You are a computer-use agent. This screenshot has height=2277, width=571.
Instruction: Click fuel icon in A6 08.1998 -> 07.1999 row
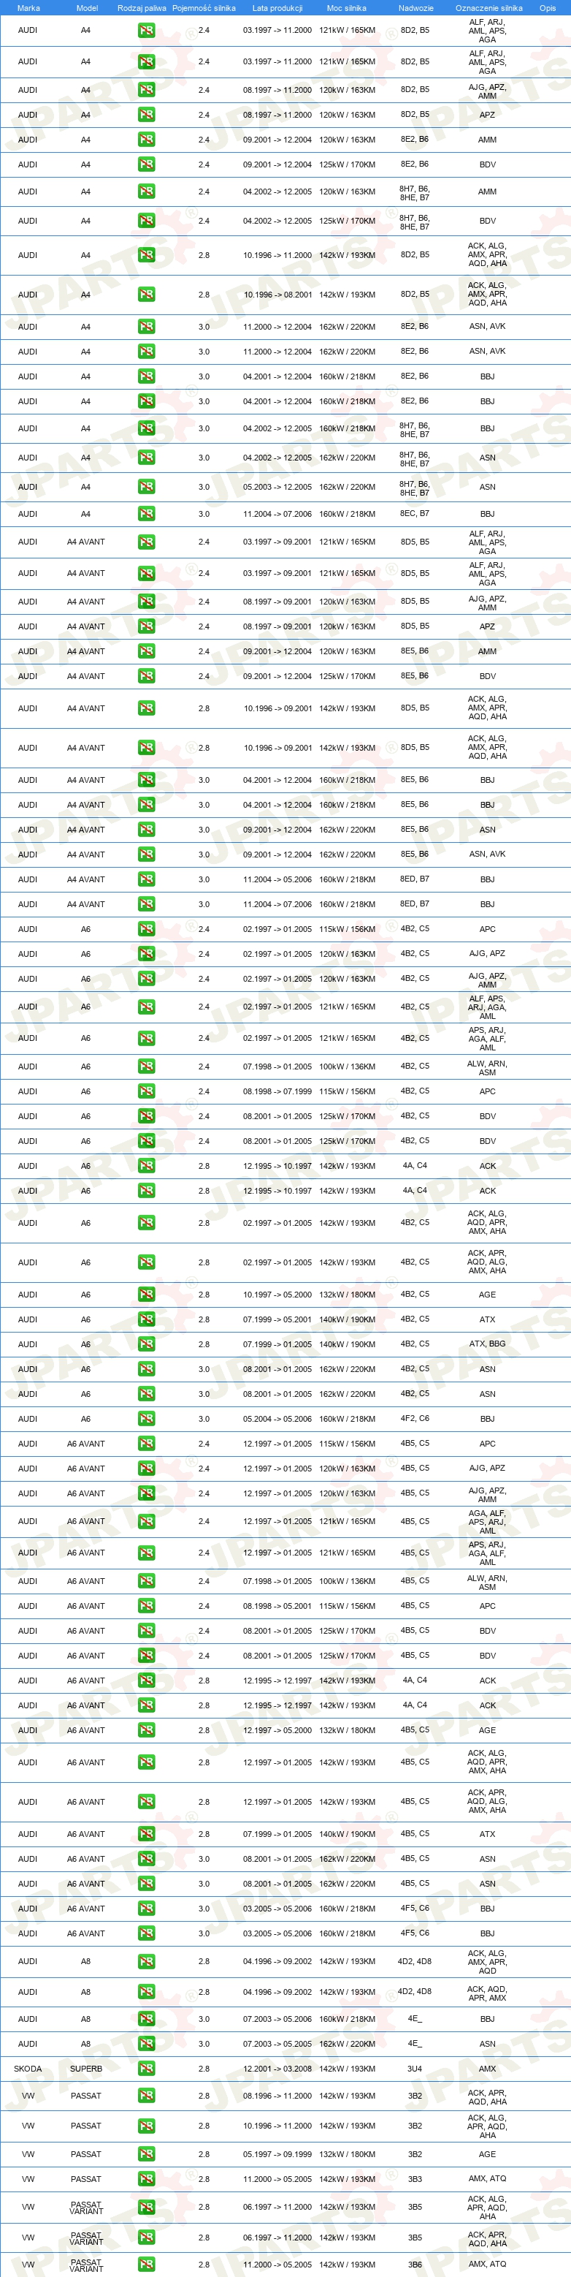point(147,1091)
